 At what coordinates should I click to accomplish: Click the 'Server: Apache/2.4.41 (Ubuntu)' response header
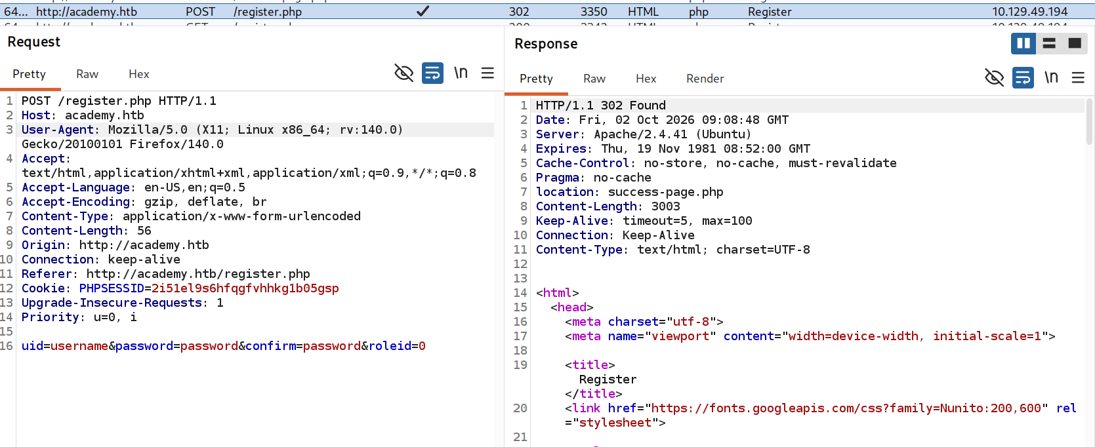pos(644,134)
